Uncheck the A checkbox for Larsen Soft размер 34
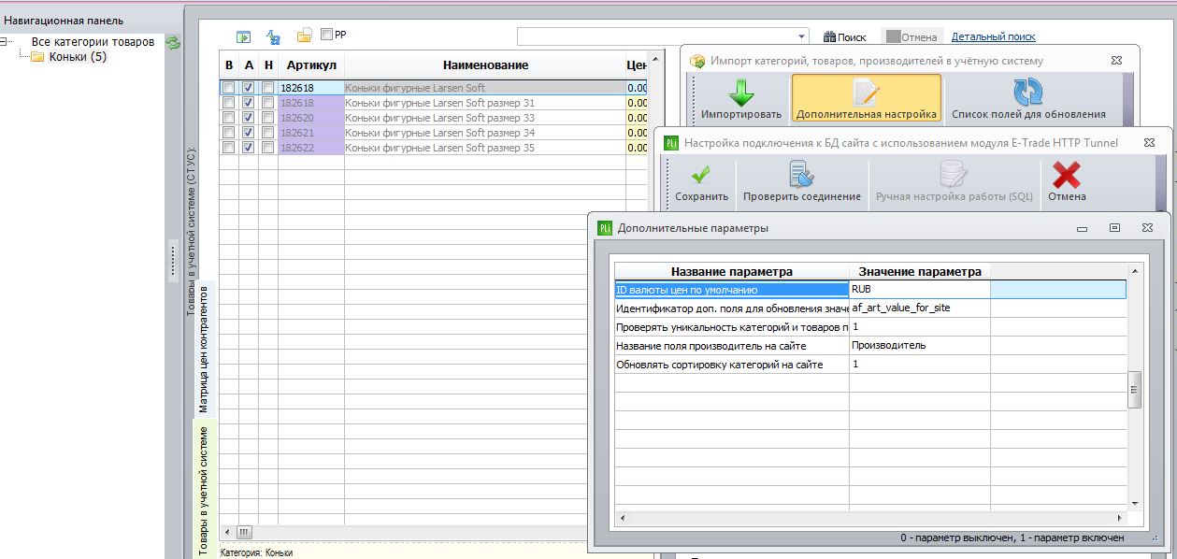 pyautogui.click(x=248, y=133)
